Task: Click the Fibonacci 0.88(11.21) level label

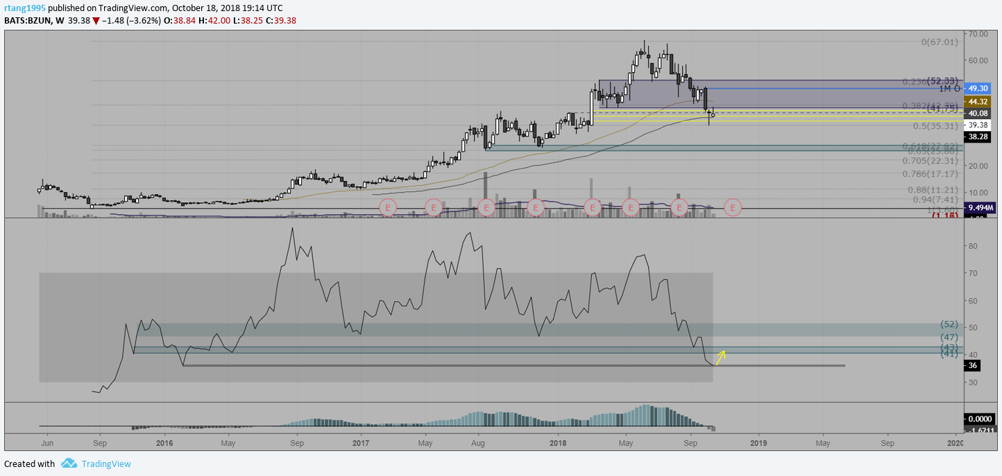Action: (x=933, y=190)
